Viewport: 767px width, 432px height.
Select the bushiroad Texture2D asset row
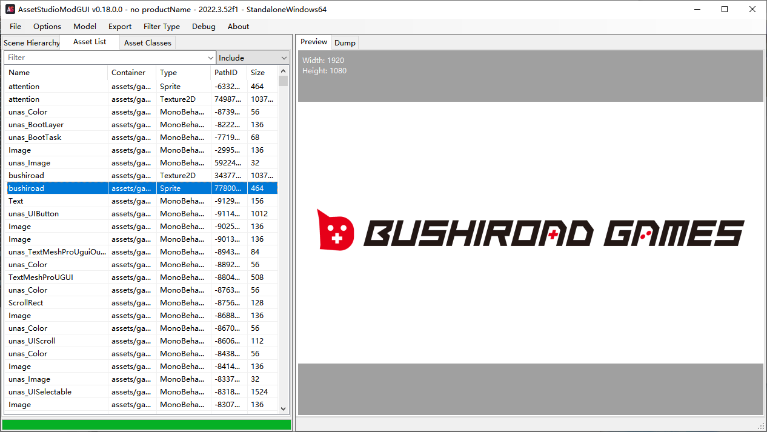(142, 176)
